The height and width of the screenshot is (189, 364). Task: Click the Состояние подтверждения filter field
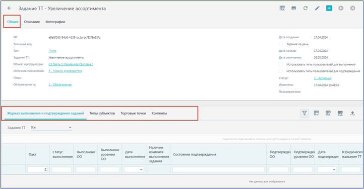point(218,169)
